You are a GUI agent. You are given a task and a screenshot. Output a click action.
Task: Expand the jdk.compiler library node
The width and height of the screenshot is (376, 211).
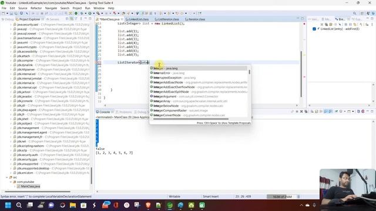(x=11, y=60)
